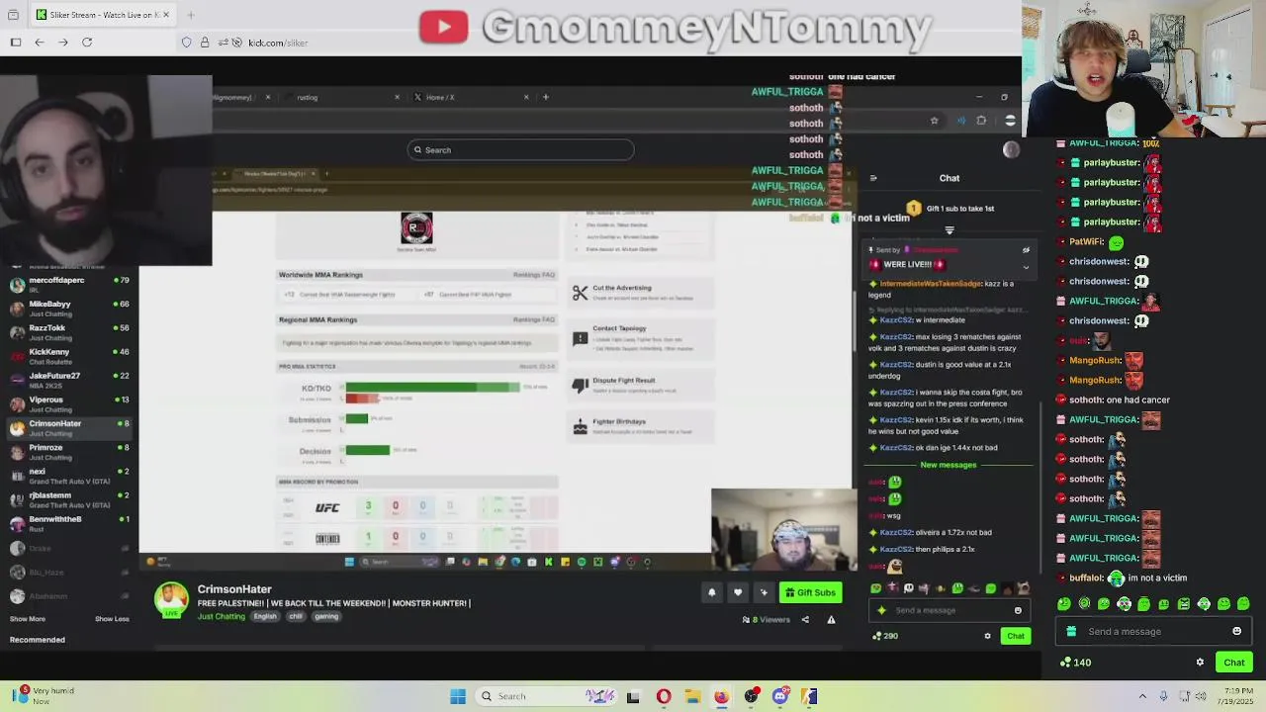The width and height of the screenshot is (1266, 712).
Task: Click the weather widget Very humid
Action: tap(45, 696)
